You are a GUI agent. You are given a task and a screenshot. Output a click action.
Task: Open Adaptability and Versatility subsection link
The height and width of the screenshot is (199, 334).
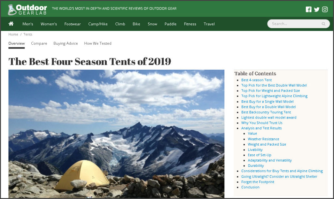pos(270,161)
